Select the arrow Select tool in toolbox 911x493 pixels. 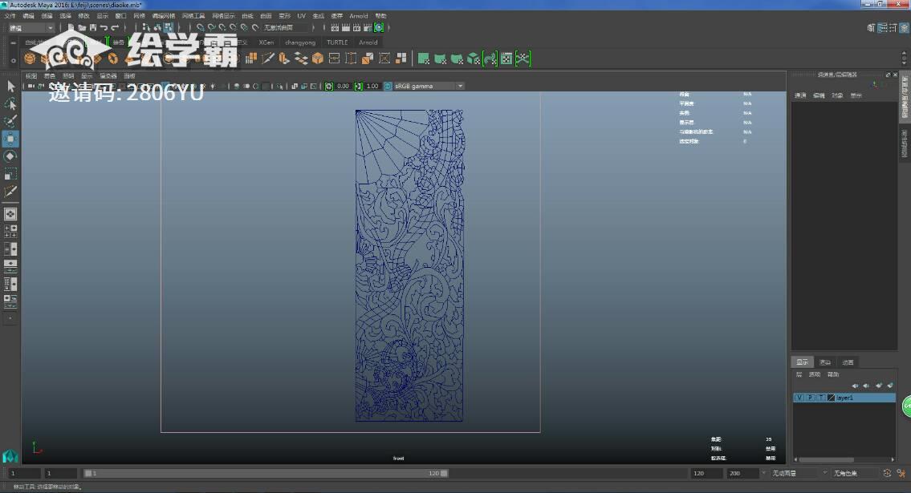pos(10,87)
